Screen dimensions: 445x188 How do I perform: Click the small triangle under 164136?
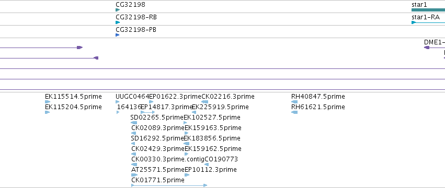click(x=118, y=112)
